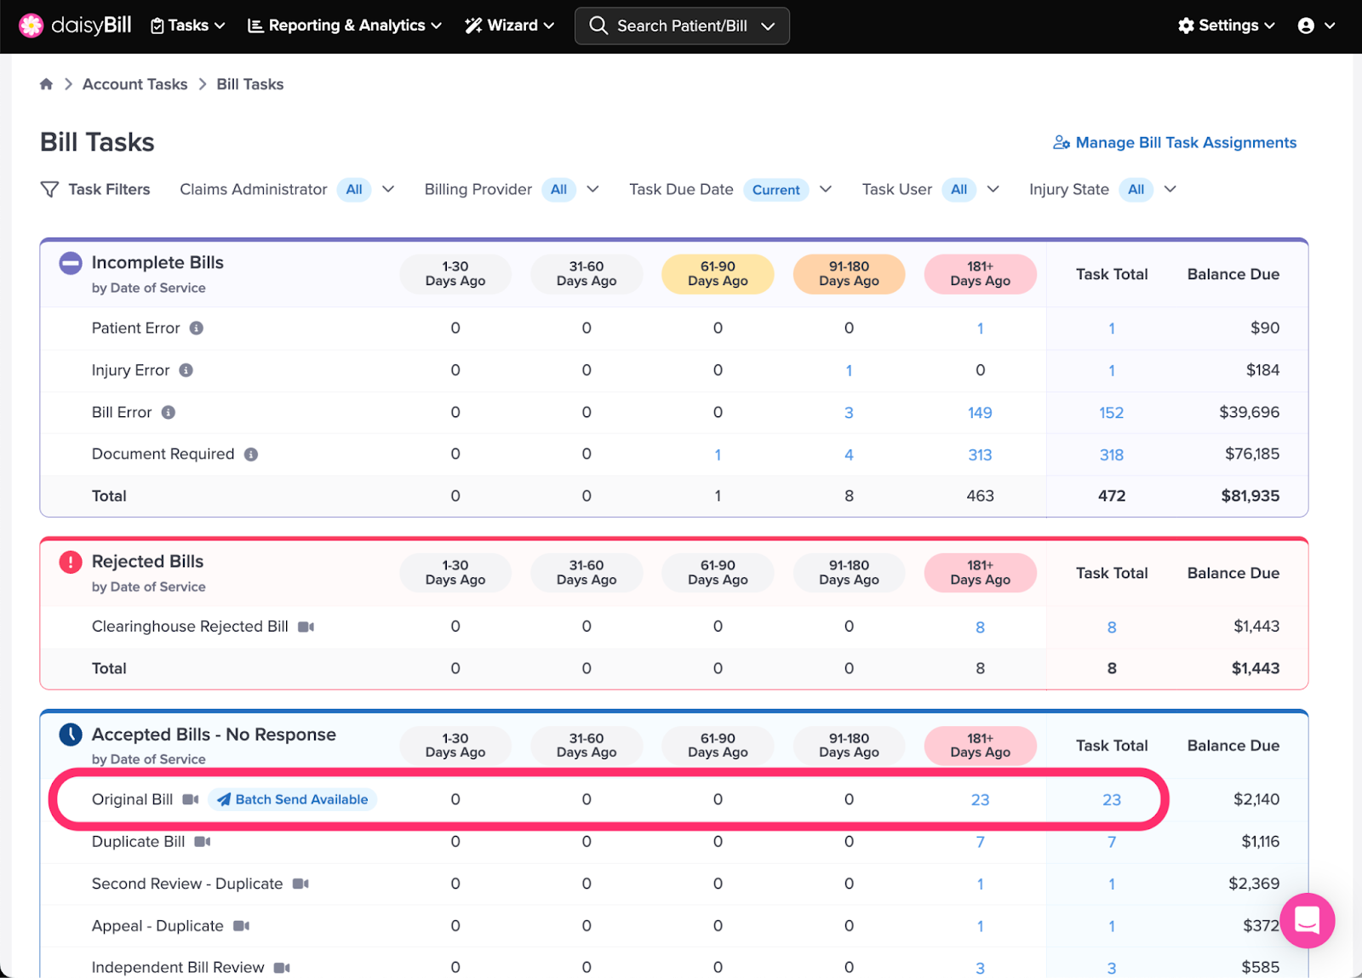Expand the Billing Provider filter dropdown
Image resolution: width=1362 pixels, height=978 pixels.
click(x=592, y=189)
